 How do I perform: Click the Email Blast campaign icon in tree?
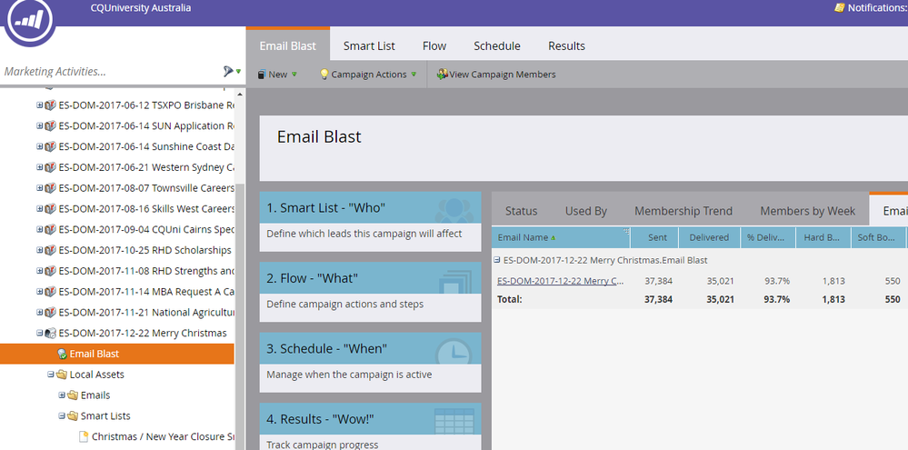[62, 354]
